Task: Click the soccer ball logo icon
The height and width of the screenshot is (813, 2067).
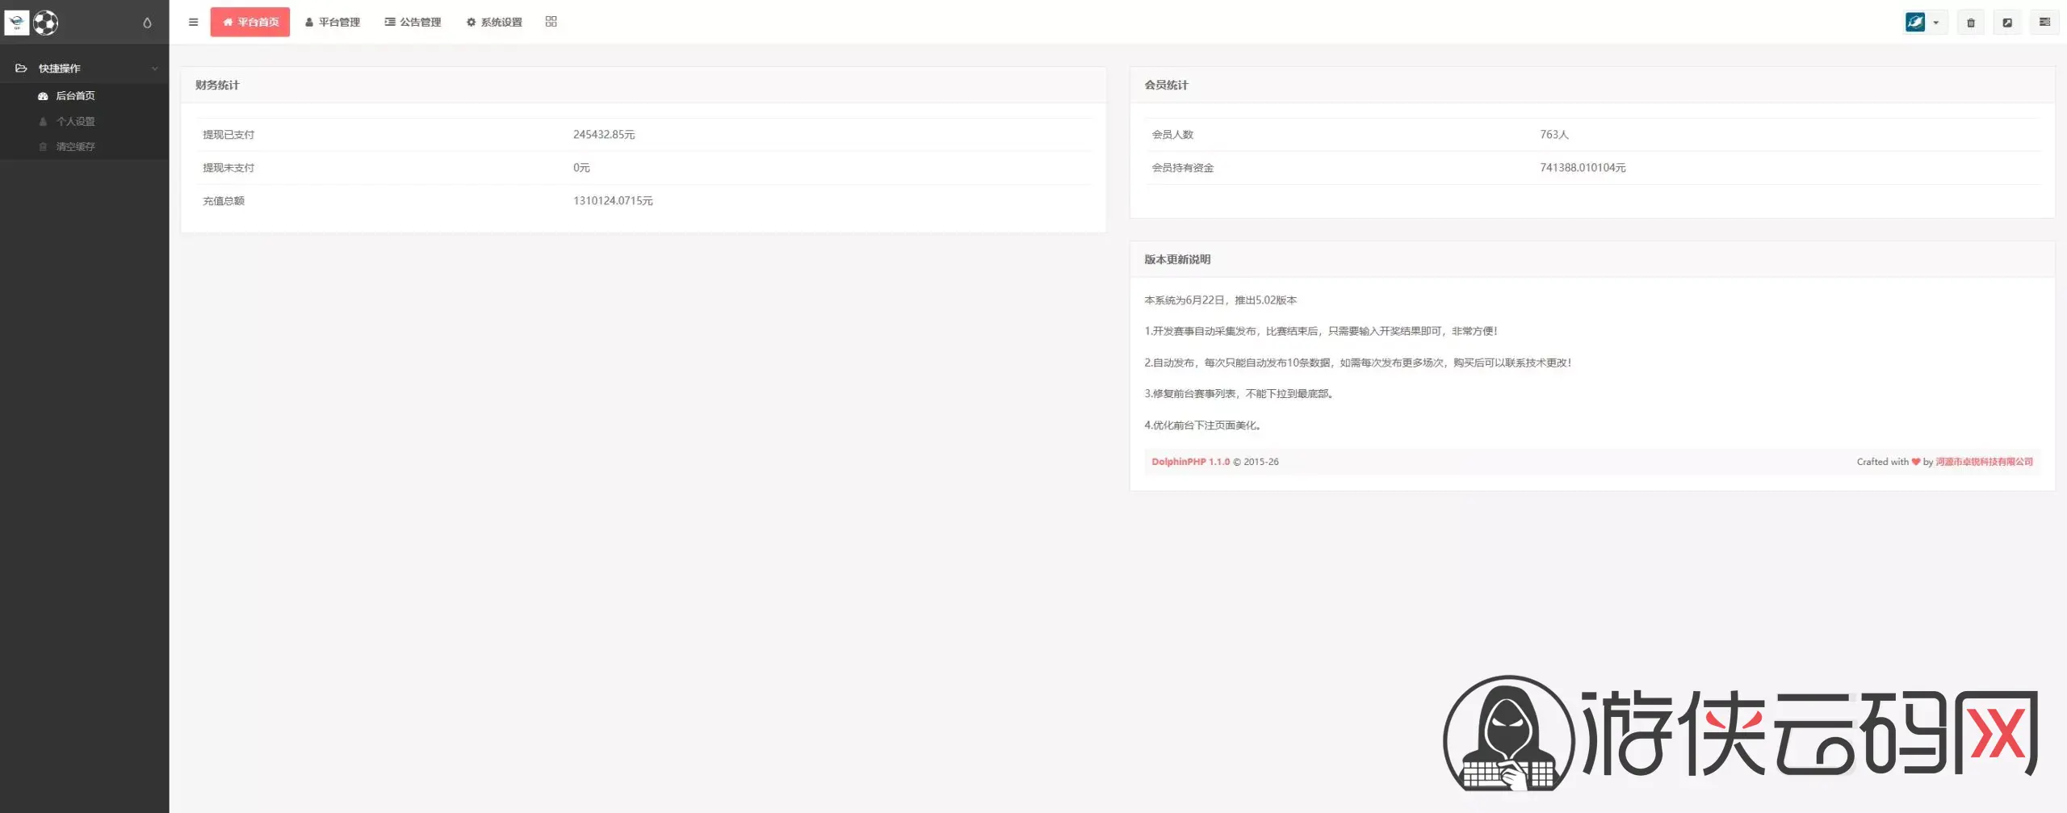Action: [x=45, y=23]
